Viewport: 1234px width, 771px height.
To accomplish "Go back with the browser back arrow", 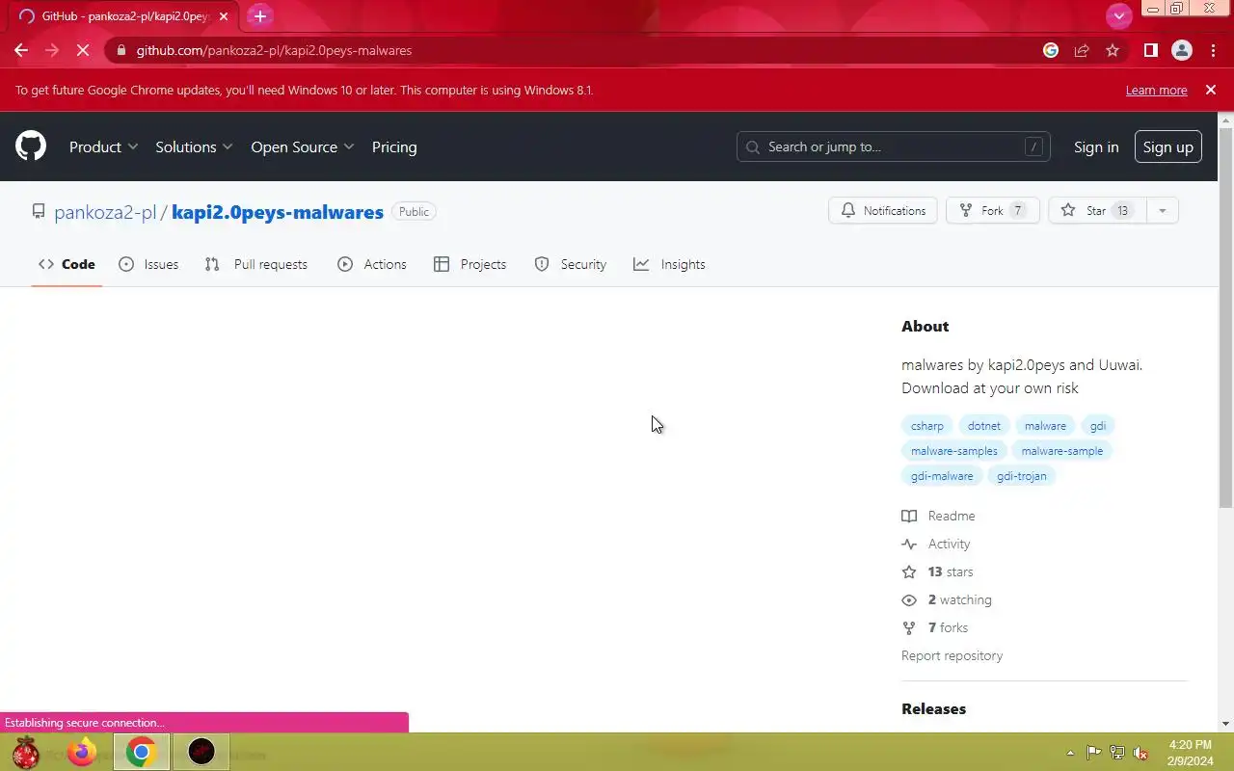I will [21, 50].
